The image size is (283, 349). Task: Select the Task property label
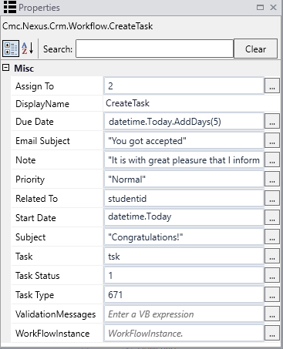[24, 257]
